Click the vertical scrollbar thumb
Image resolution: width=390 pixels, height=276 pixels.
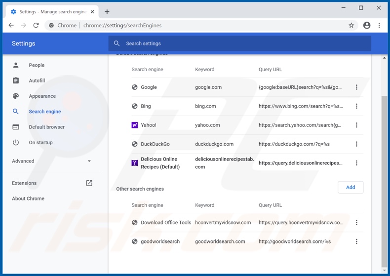[385, 181]
